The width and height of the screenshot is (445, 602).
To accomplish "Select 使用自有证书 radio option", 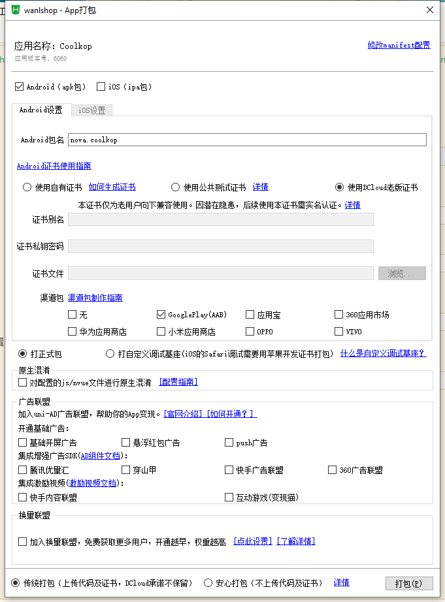I will (x=27, y=187).
